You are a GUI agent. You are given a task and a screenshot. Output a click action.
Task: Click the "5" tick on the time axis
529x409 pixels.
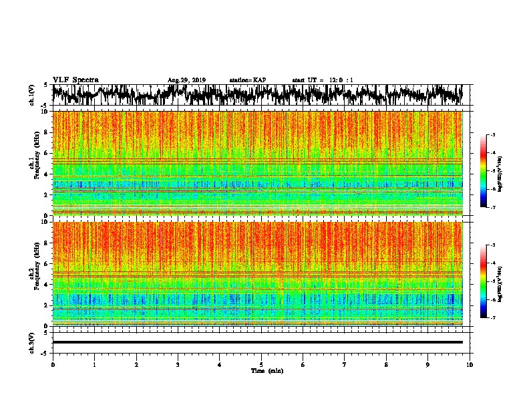[261, 365]
